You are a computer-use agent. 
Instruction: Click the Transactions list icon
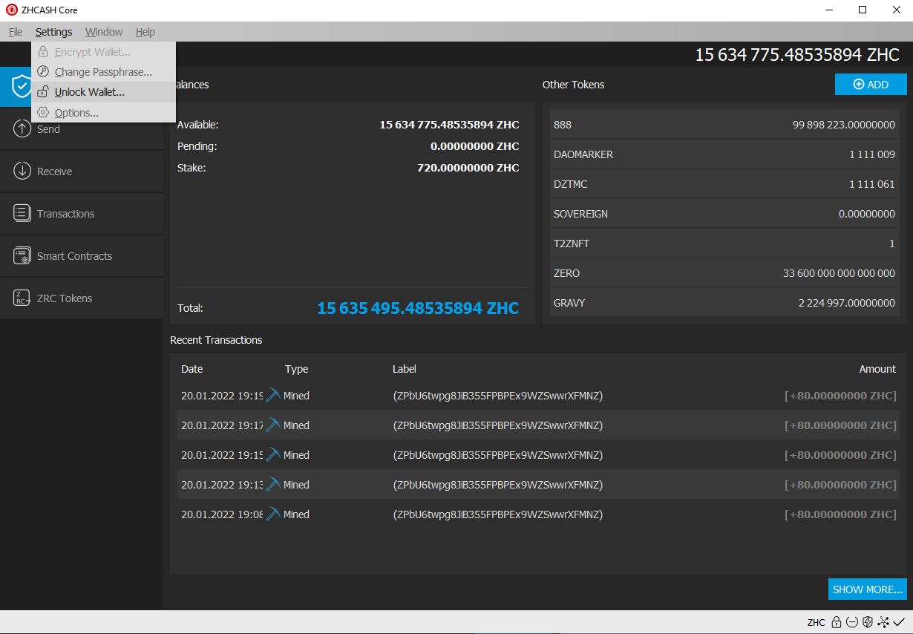(x=22, y=213)
